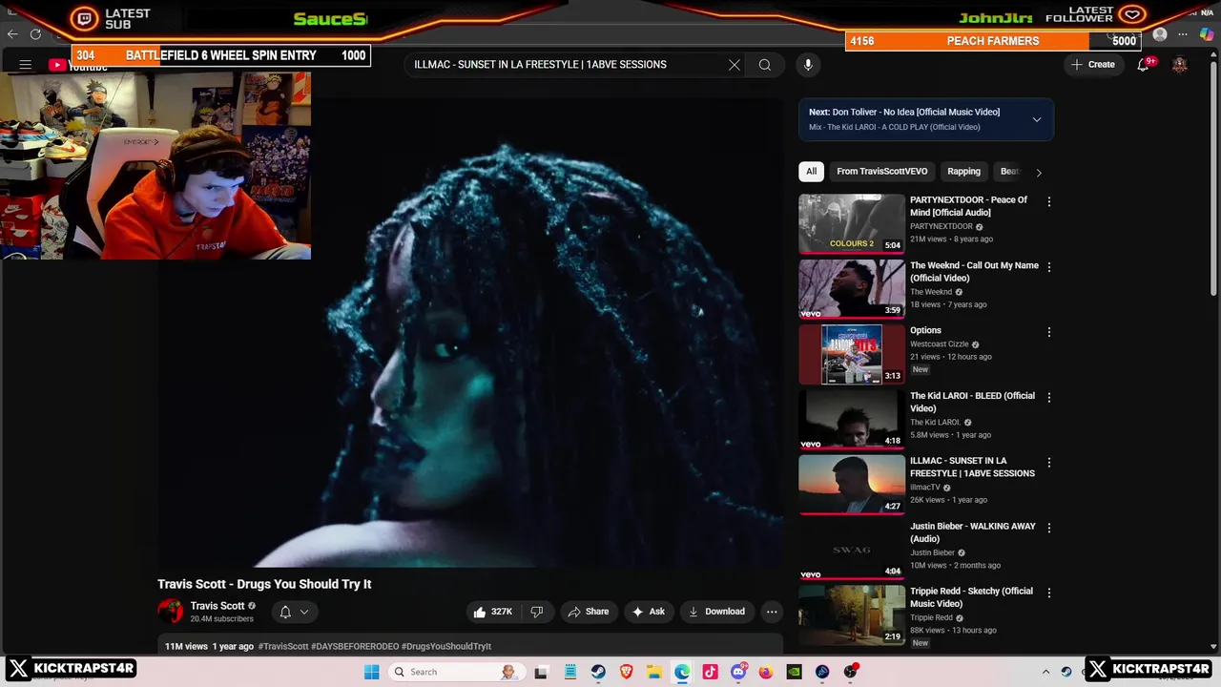Open Steam from the taskbar
The image size is (1221, 687).
[x=598, y=672]
